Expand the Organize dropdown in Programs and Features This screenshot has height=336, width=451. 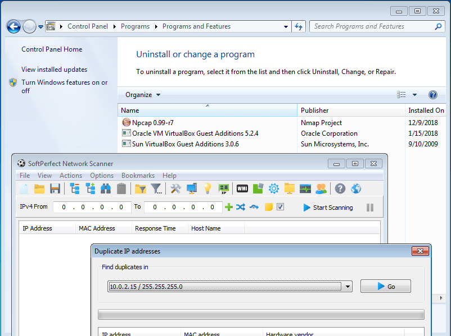(x=143, y=95)
